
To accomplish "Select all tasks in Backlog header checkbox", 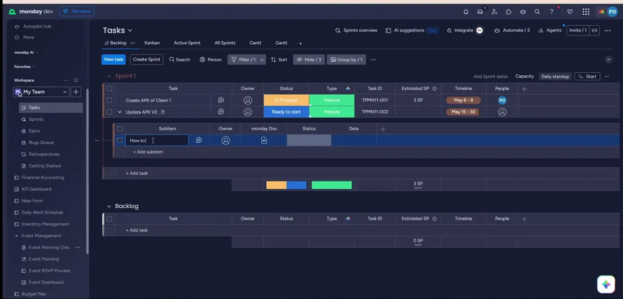I will pos(109,218).
